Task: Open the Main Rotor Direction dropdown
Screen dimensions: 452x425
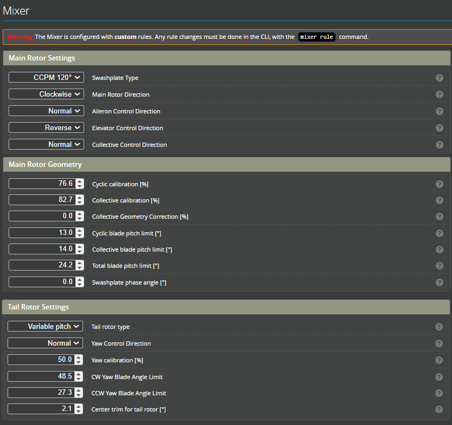Action: 46,94
